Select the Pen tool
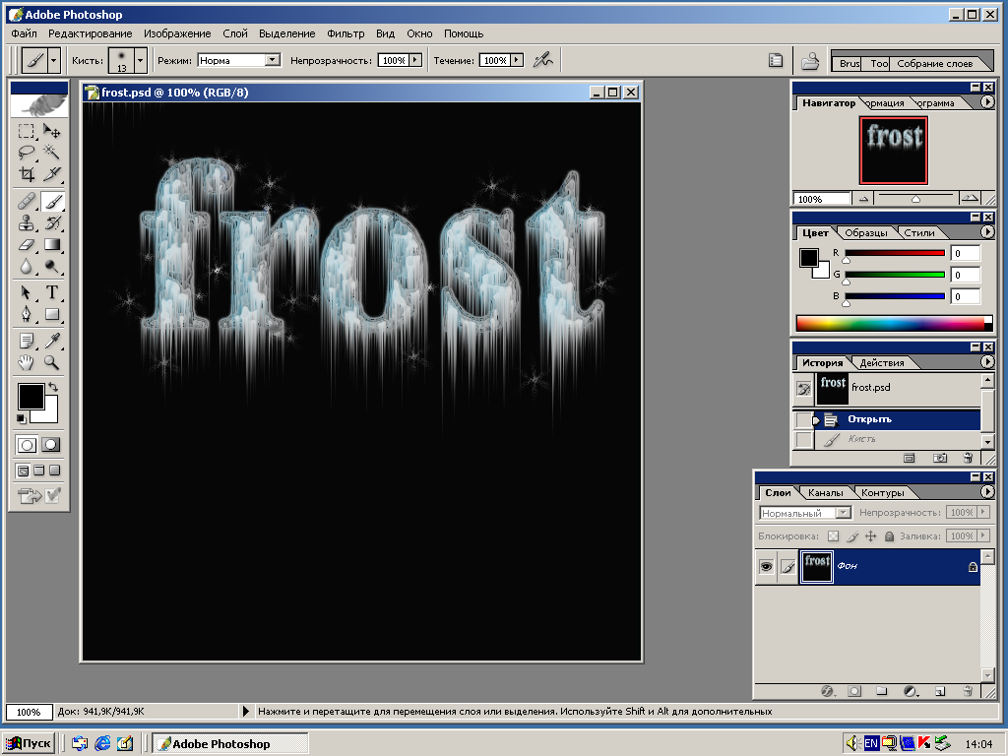 click(x=26, y=314)
